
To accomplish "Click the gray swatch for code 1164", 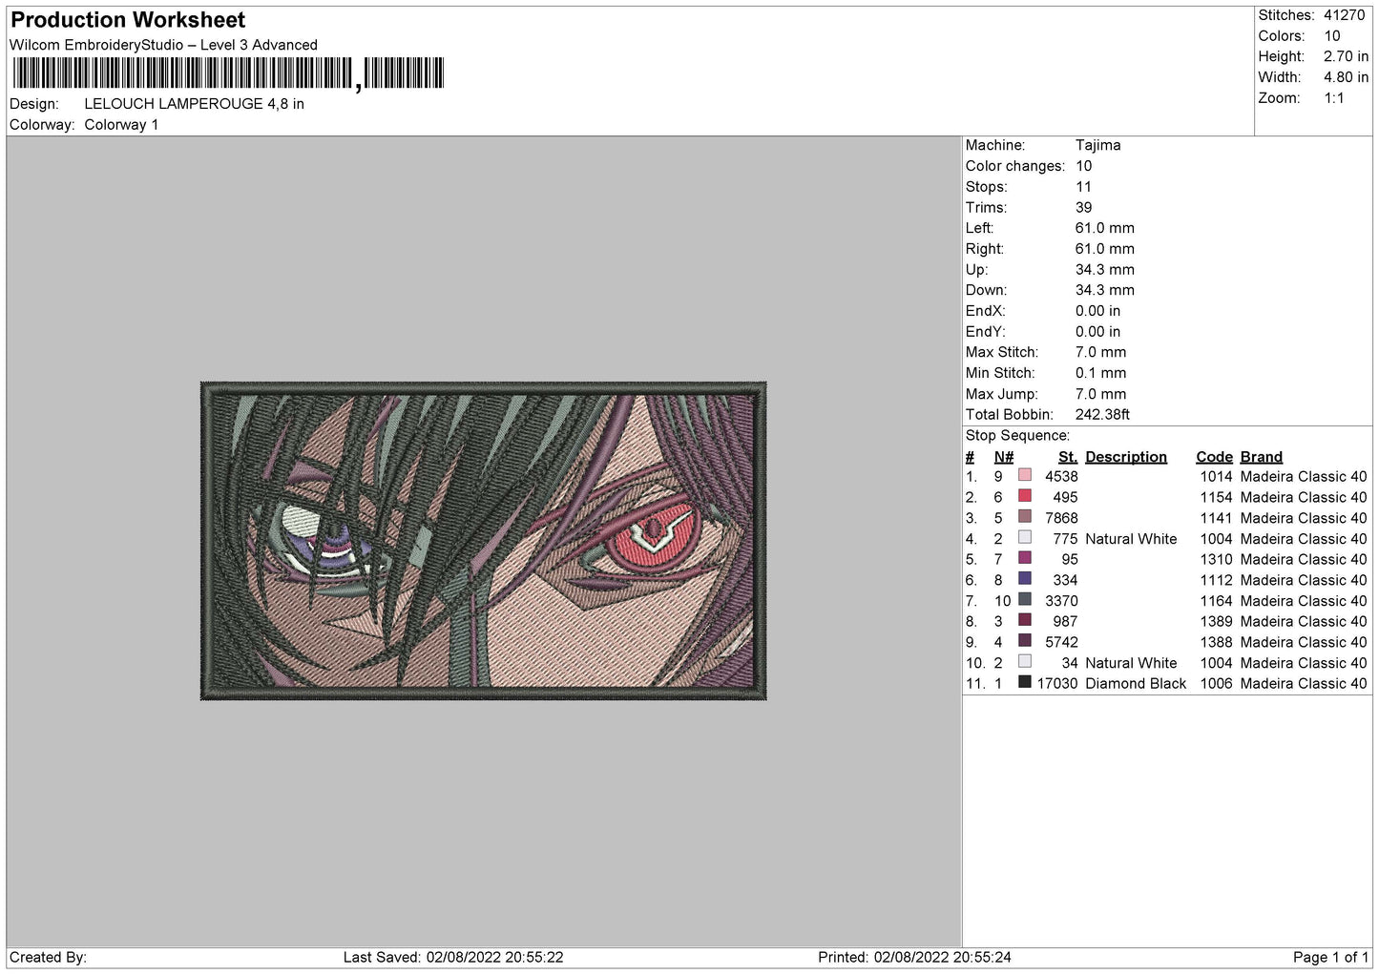I will pos(1024,599).
